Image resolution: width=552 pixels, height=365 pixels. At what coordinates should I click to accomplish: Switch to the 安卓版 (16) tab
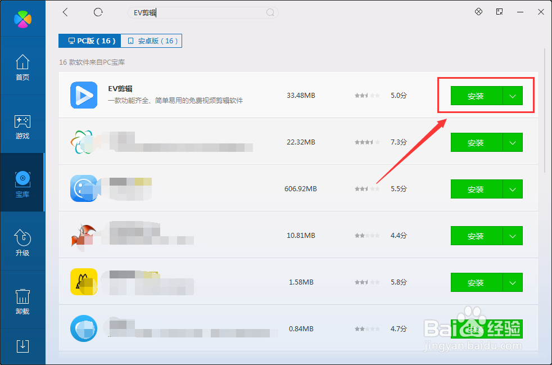click(151, 41)
